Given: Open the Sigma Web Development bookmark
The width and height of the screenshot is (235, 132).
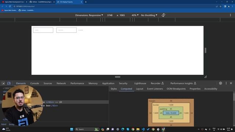Looking at the screenshot, I should pos(9,10).
